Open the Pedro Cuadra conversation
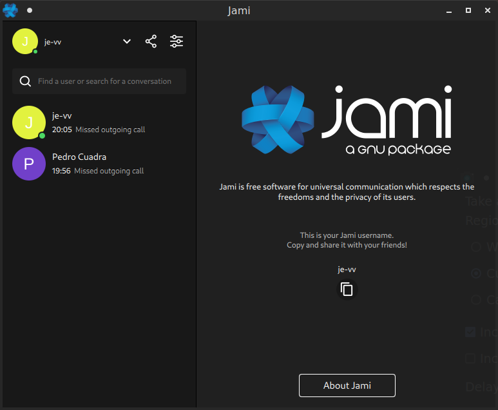This screenshot has width=498, height=410. click(99, 164)
